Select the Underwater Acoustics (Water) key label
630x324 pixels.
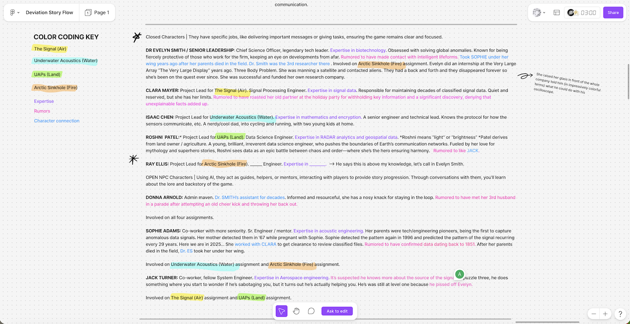coord(66,61)
